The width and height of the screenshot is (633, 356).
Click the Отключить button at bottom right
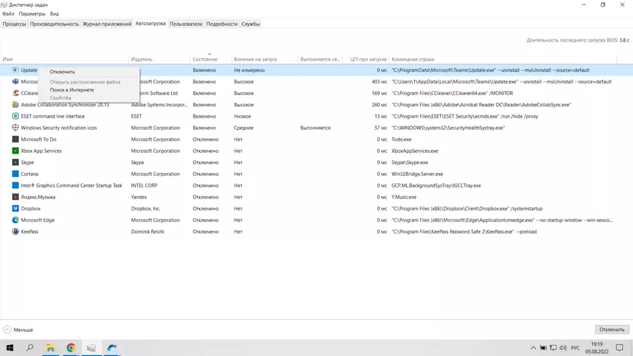coord(612,330)
